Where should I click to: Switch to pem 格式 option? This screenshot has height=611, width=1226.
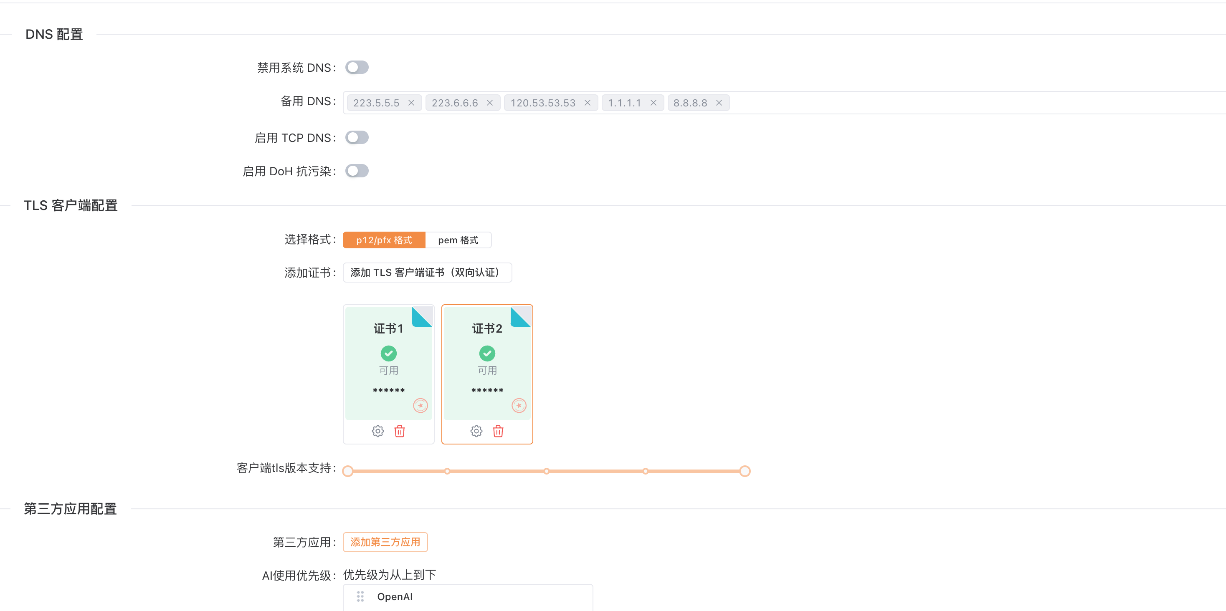458,240
